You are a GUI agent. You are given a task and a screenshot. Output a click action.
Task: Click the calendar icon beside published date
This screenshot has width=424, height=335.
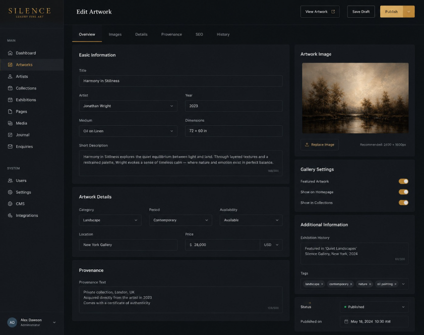[346, 321]
